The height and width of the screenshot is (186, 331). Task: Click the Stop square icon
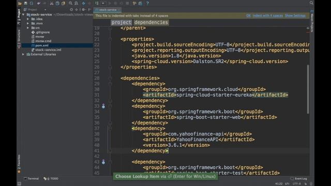(127, 3)
